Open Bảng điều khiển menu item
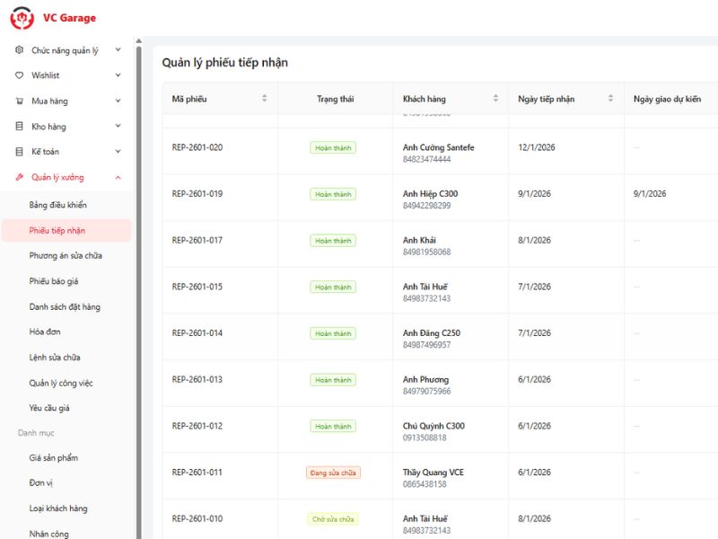Image resolution: width=718 pixels, height=539 pixels. (x=57, y=205)
